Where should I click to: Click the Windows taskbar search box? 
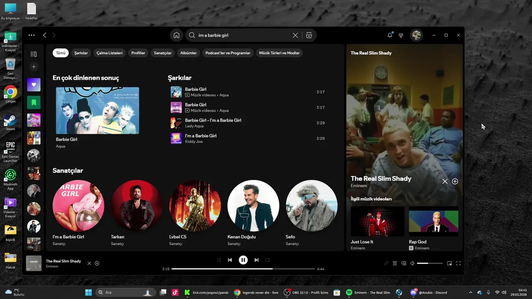pos(125,292)
